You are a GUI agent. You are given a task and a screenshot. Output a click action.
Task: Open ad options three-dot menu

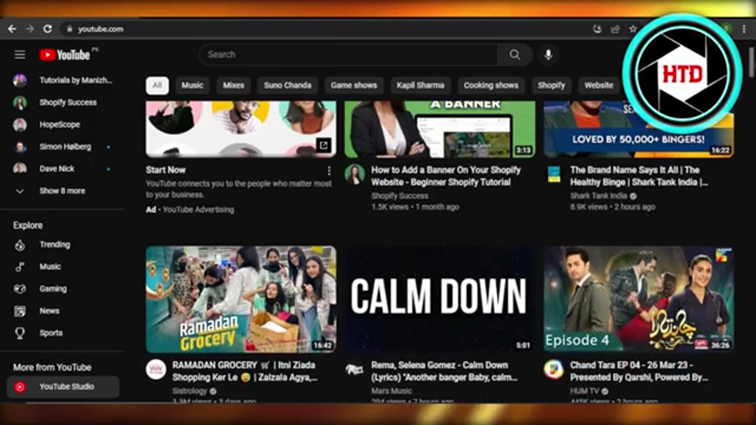[x=329, y=171]
